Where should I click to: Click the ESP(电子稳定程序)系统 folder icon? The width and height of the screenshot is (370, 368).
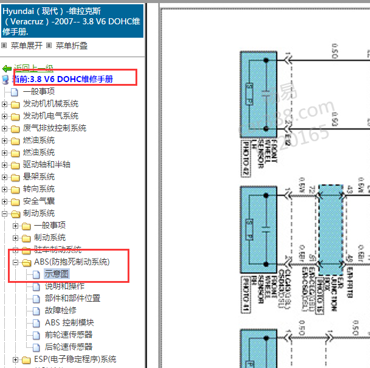27,360
